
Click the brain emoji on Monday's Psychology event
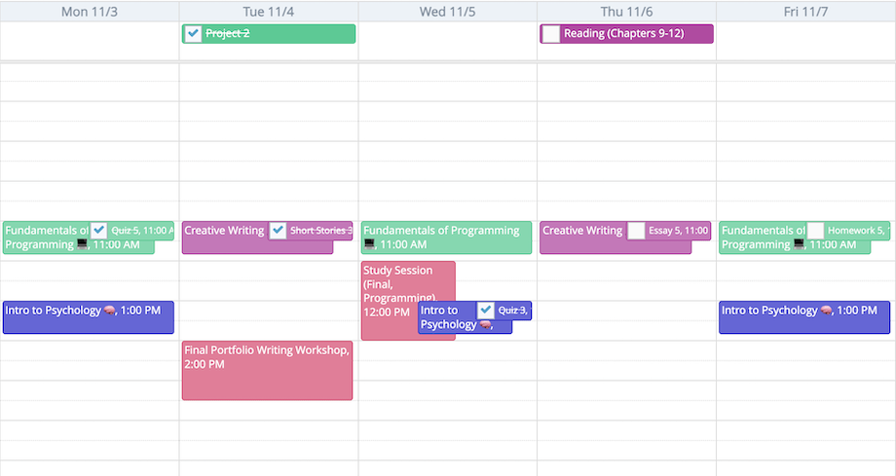[111, 311]
